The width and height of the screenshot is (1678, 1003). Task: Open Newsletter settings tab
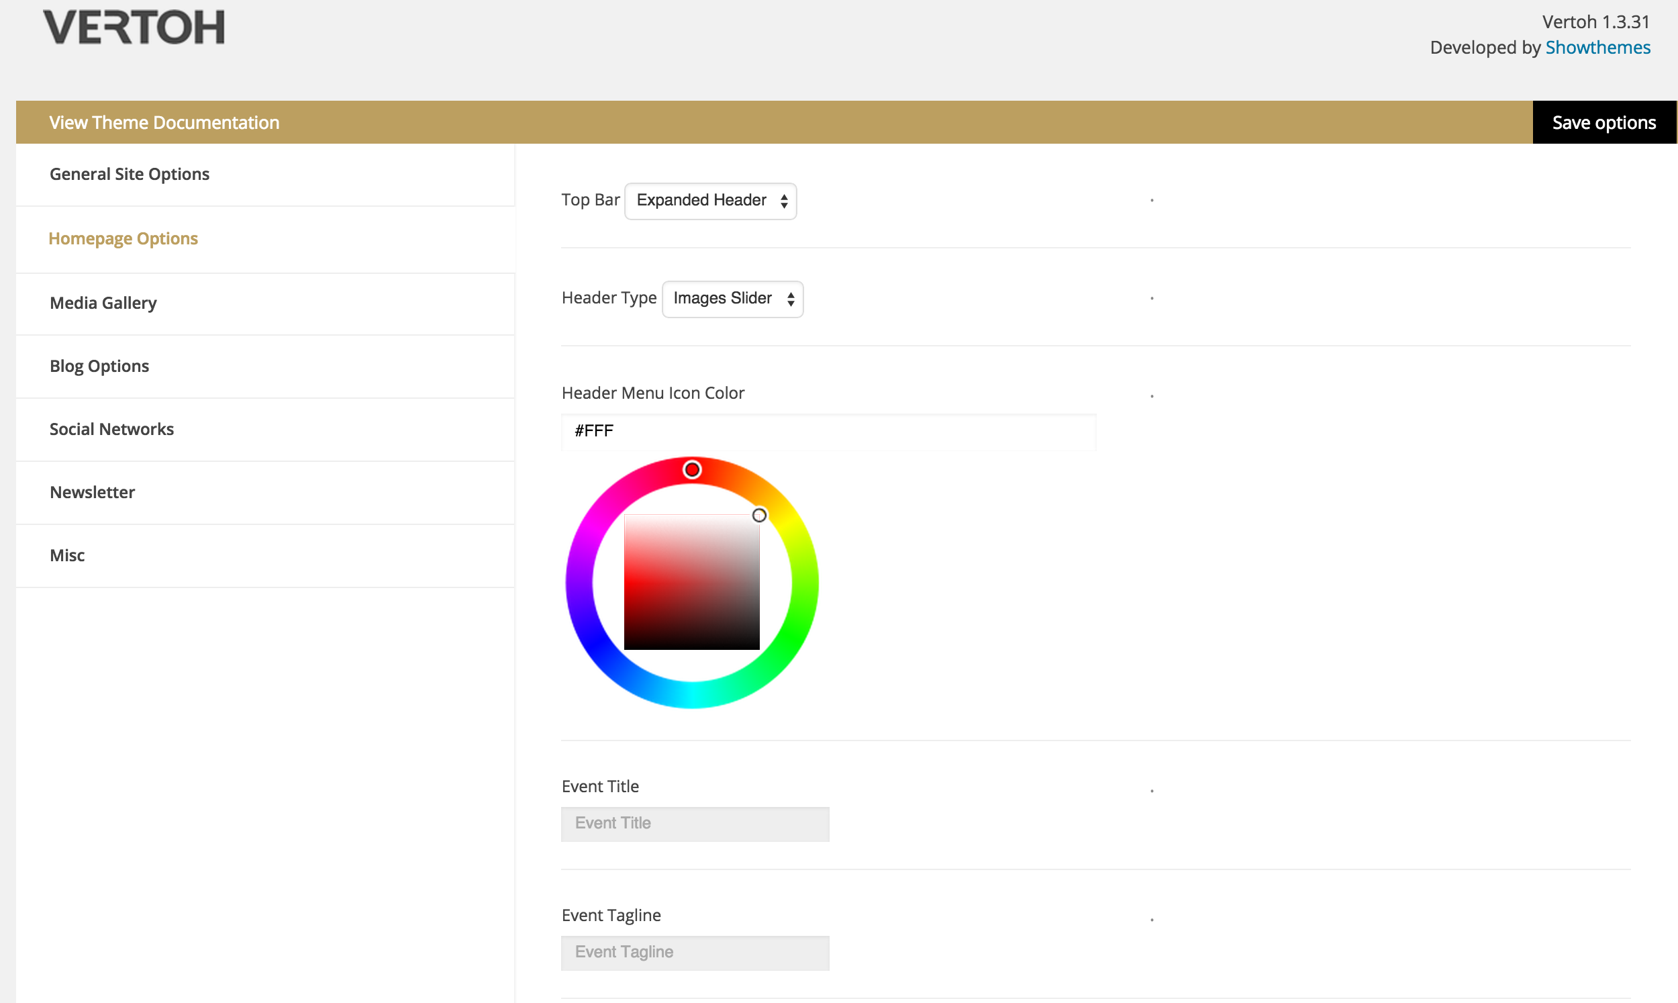pos(265,492)
